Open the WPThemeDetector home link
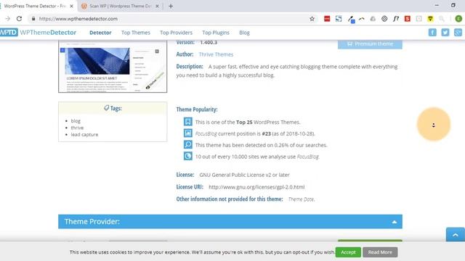Screen dimensions: 465x261 (48, 32)
